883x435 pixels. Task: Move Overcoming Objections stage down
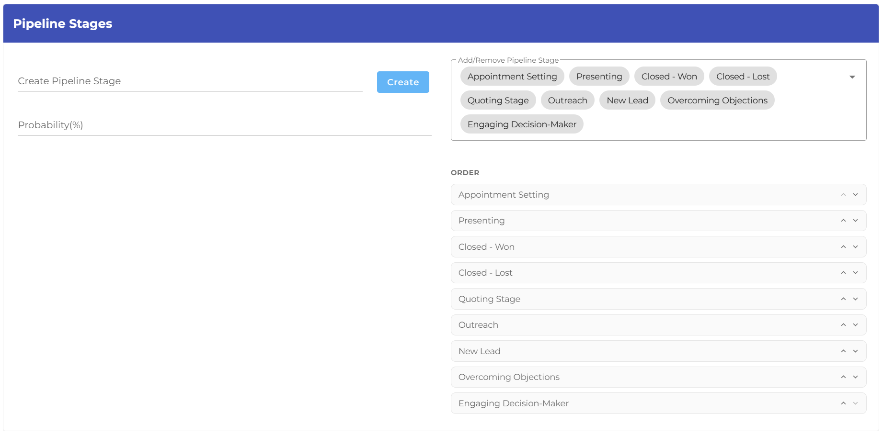[855, 377]
